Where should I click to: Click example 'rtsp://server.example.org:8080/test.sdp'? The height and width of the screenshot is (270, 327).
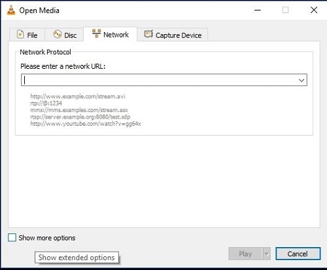pos(80,117)
